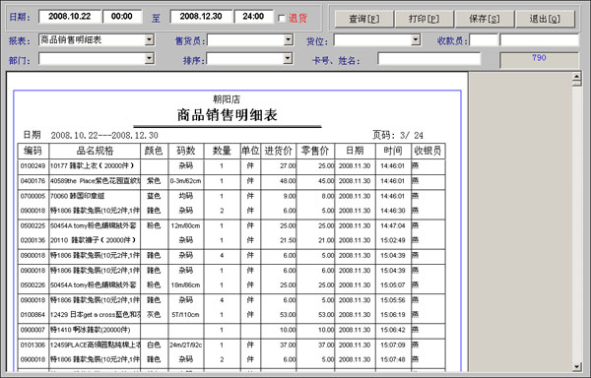
Task: Click the 零售价 column header
Action: pyautogui.click(x=315, y=151)
